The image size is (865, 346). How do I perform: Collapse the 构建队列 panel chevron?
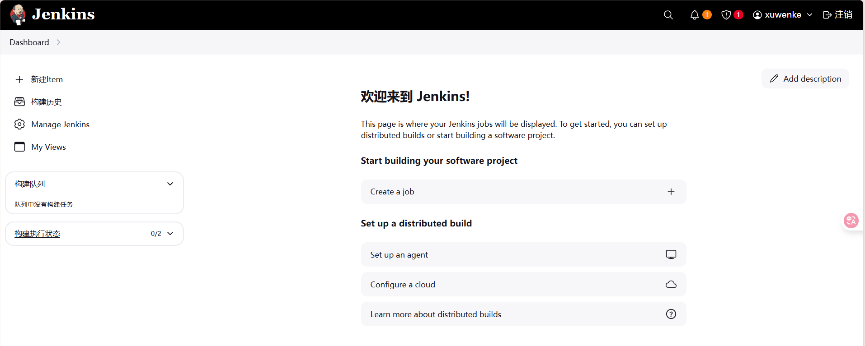pos(170,184)
